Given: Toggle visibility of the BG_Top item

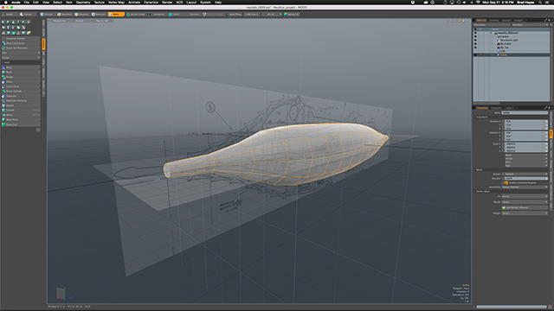Looking at the screenshot, I should [x=475, y=48].
